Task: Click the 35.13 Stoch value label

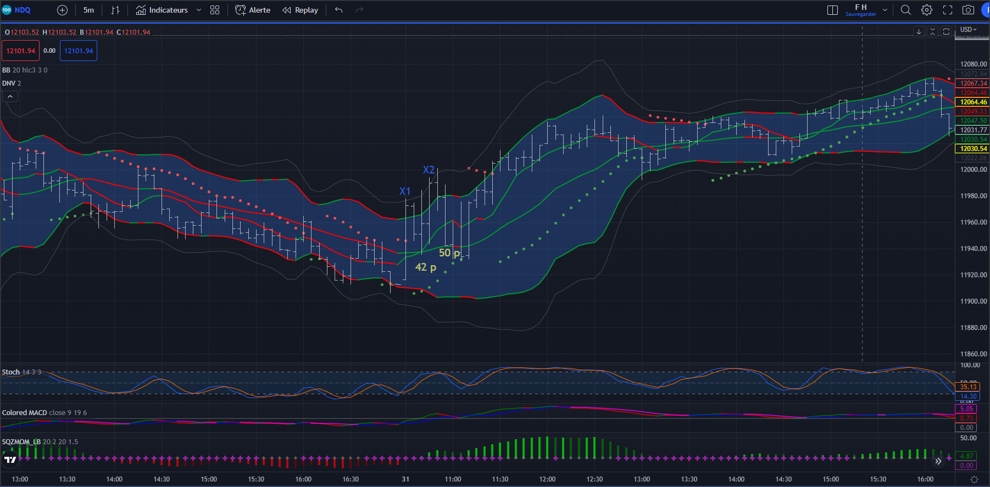Action: 967,387
